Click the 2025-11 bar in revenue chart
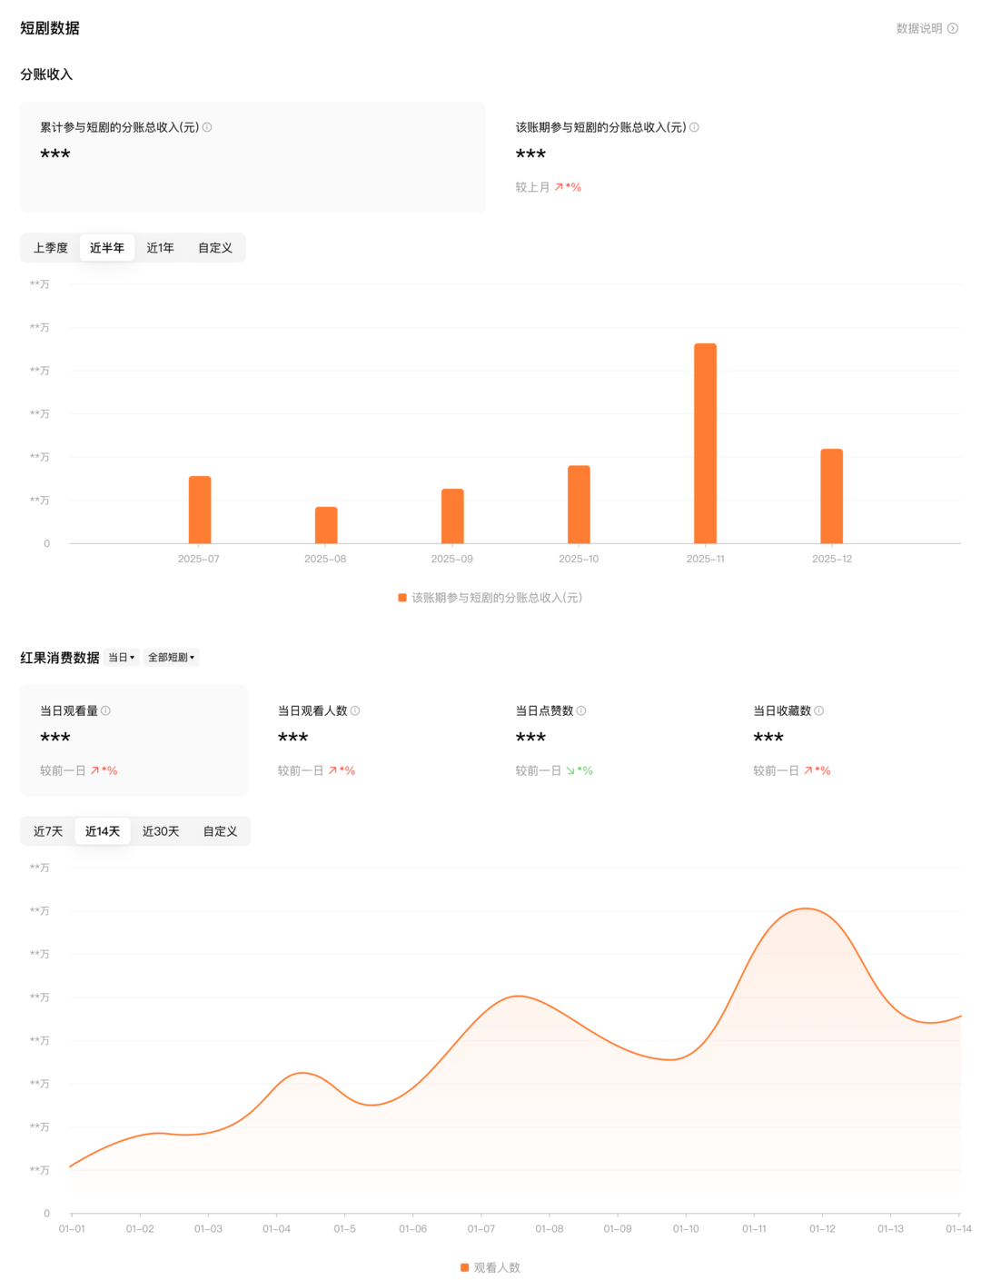This screenshot has height=1280, width=981. [705, 443]
